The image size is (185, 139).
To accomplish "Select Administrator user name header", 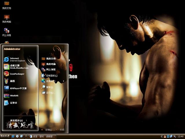I will [x=12, y=49].
